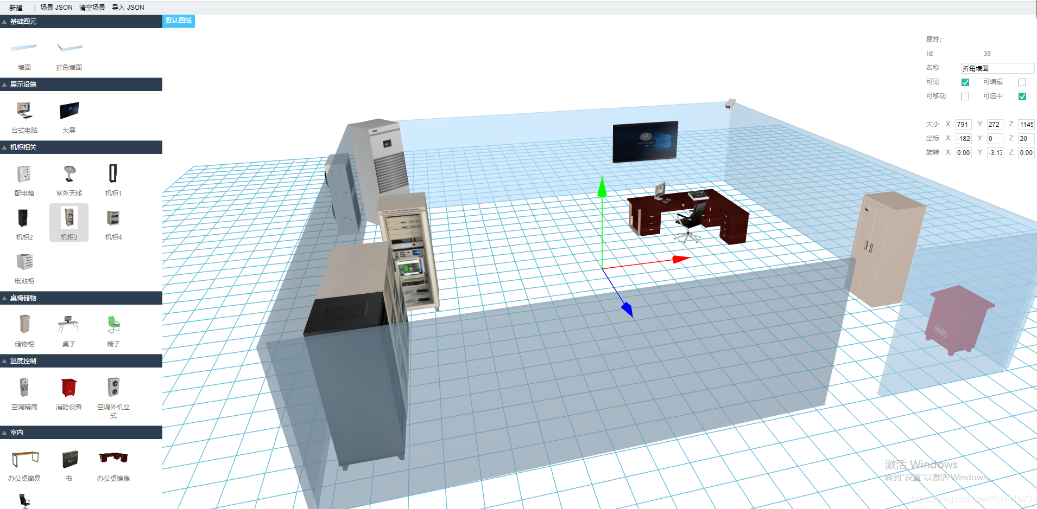Toggle the 可编辑 editable checkbox

[x=1022, y=82]
